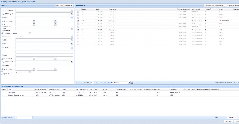Image resolution: width=239 pixels, height=124 pixels.
Task: Expand the 'Вид операции' dropdown
Action: 72,14
